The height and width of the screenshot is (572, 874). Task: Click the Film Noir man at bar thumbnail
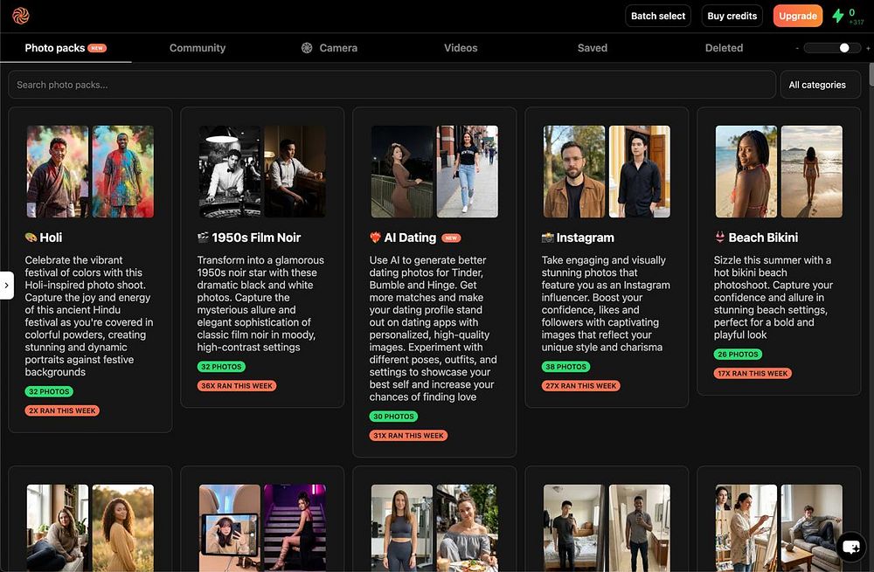pyautogui.click(x=295, y=171)
